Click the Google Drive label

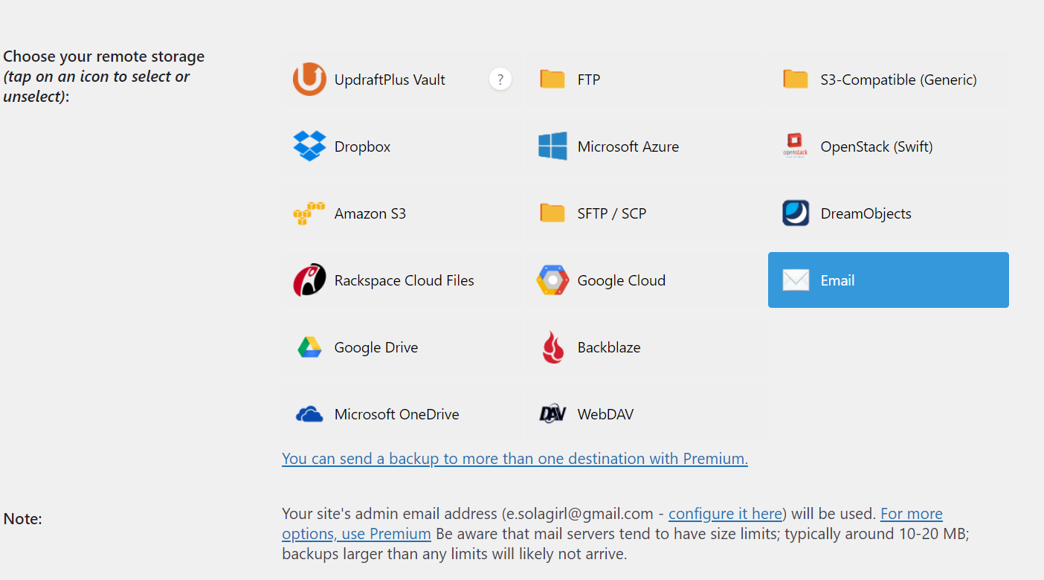click(376, 347)
